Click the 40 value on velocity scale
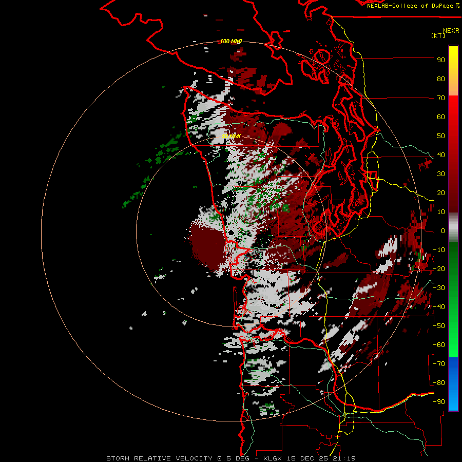 [441, 155]
